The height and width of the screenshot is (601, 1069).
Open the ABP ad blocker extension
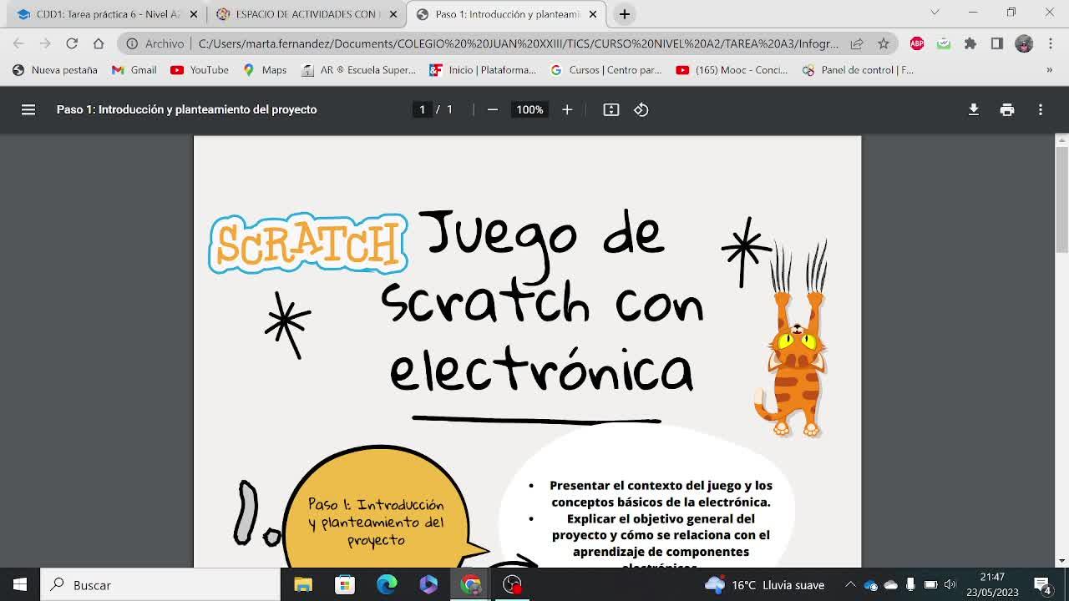pyautogui.click(x=917, y=43)
